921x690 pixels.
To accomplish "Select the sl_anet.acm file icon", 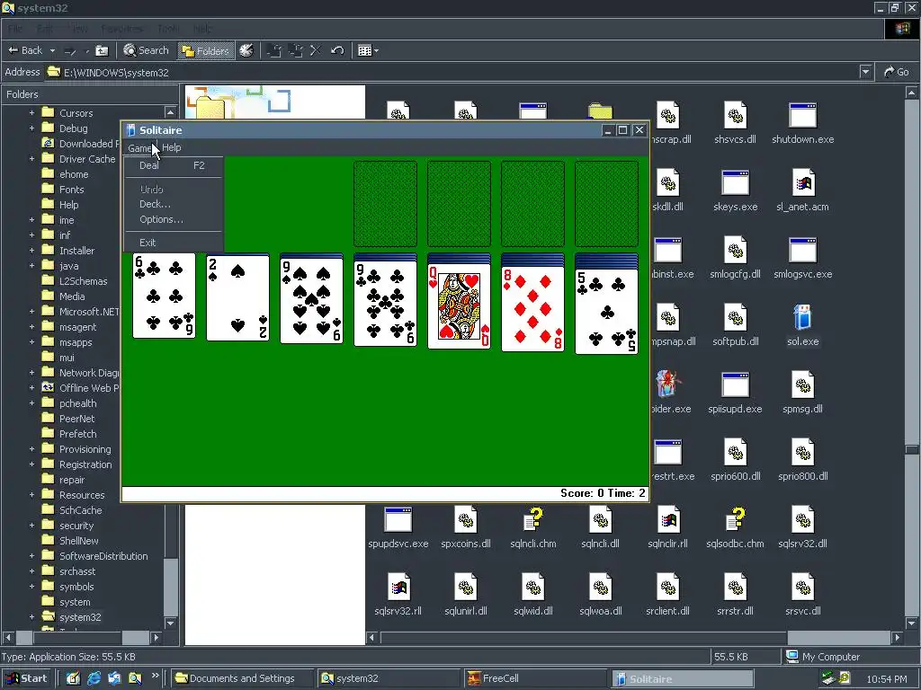I will [x=802, y=182].
